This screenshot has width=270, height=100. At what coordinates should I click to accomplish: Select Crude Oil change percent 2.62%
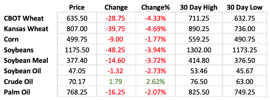coord(155,81)
